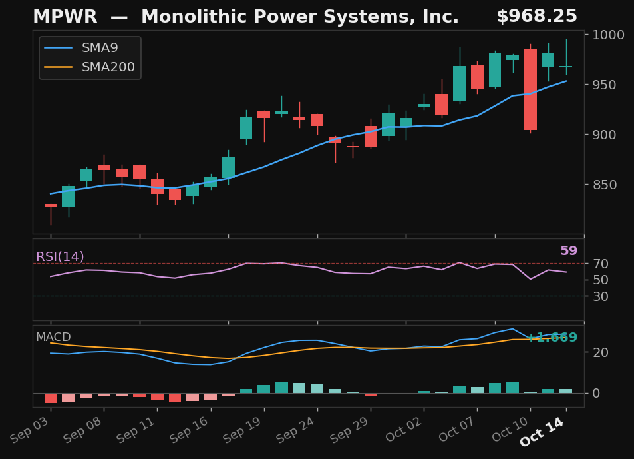Image resolution: width=634 pixels, height=459 pixels.
Task: Click the large red Oct 10 candlestick
Action: click(x=530, y=89)
